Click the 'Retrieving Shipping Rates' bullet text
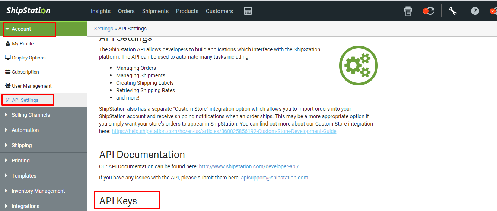497x211 pixels. tap(146, 90)
